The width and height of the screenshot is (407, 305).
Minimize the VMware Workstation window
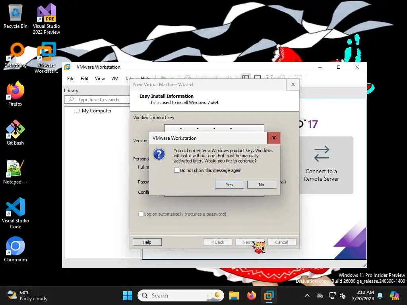tap(320, 67)
